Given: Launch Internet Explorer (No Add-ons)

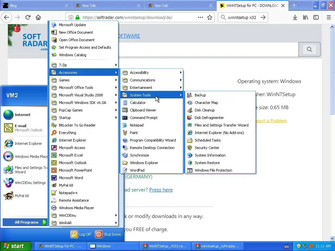Looking at the screenshot, I should (x=220, y=133).
